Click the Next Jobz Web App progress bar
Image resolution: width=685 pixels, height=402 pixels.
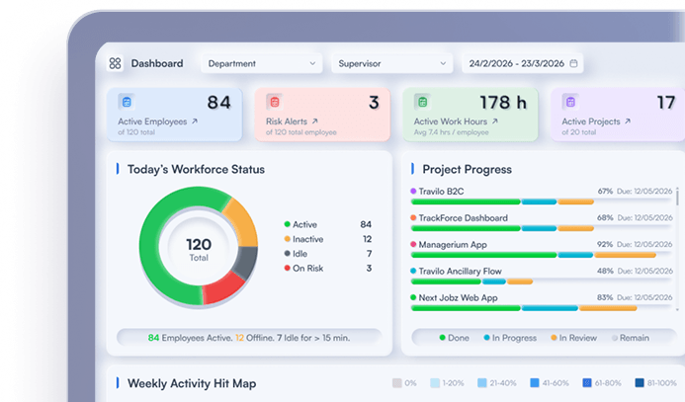(541, 308)
